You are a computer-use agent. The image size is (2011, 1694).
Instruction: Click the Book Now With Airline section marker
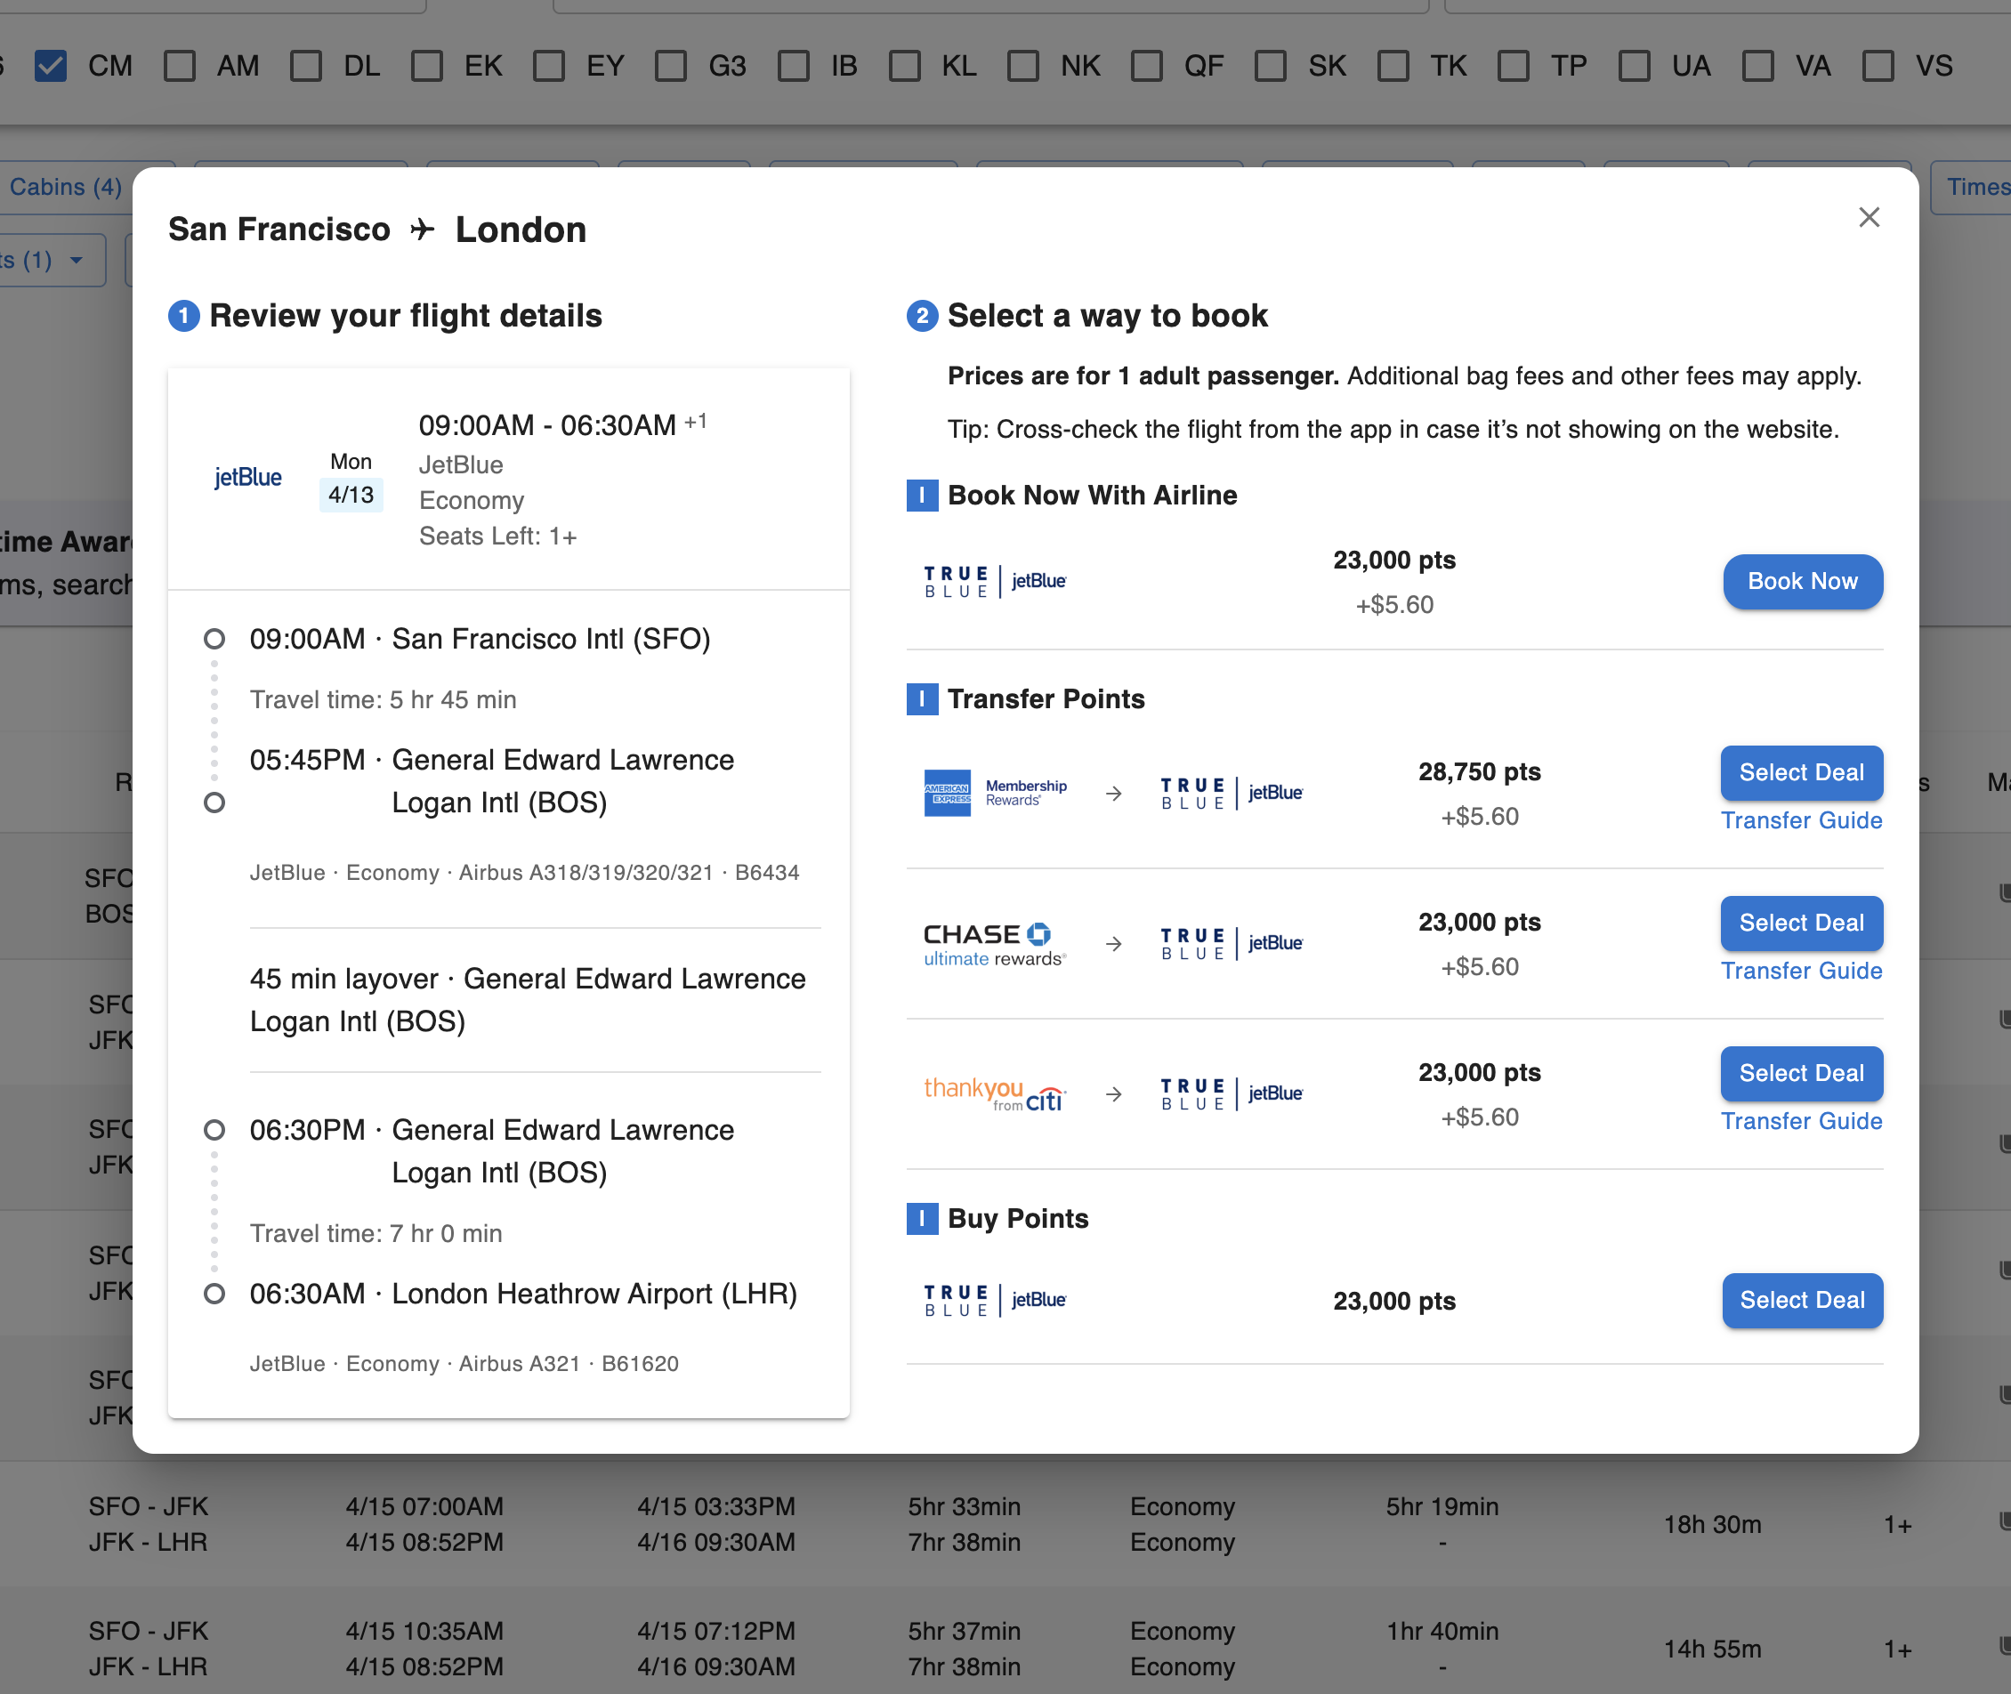(922, 496)
